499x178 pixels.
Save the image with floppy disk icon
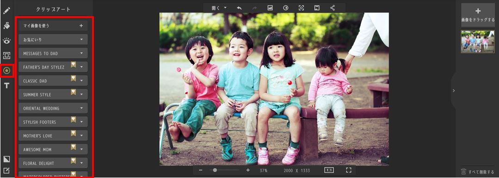click(317, 8)
